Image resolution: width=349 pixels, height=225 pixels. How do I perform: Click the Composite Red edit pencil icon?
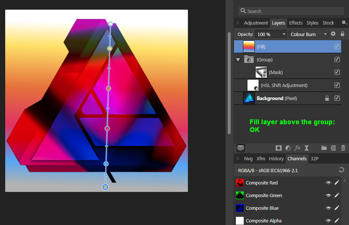pos(337,183)
